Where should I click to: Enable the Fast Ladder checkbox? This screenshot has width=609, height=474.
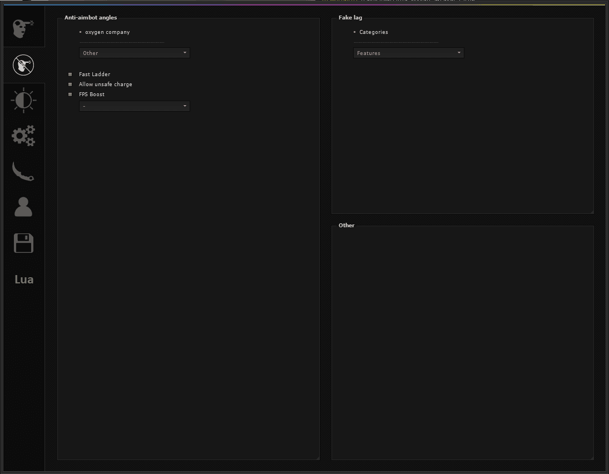(70, 74)
